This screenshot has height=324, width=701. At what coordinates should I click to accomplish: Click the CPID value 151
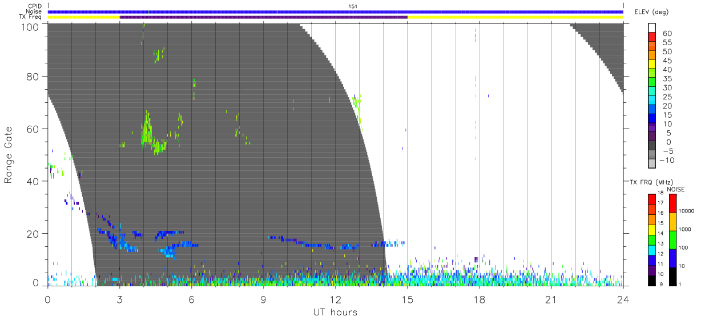coord(352,6)
